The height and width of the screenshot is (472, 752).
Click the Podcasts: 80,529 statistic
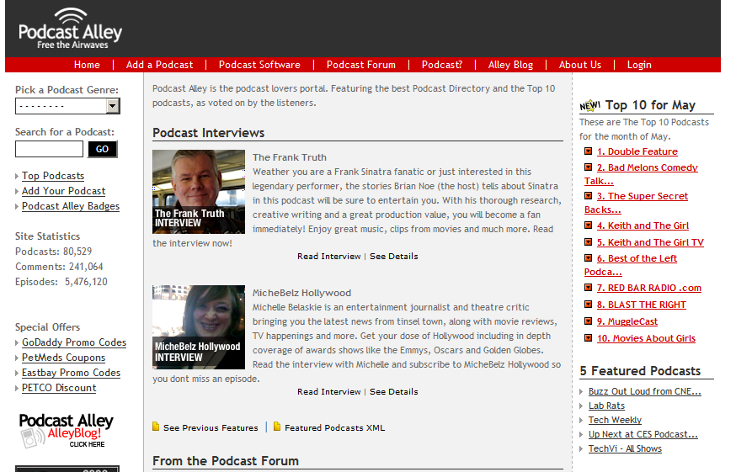click(53, 252)
